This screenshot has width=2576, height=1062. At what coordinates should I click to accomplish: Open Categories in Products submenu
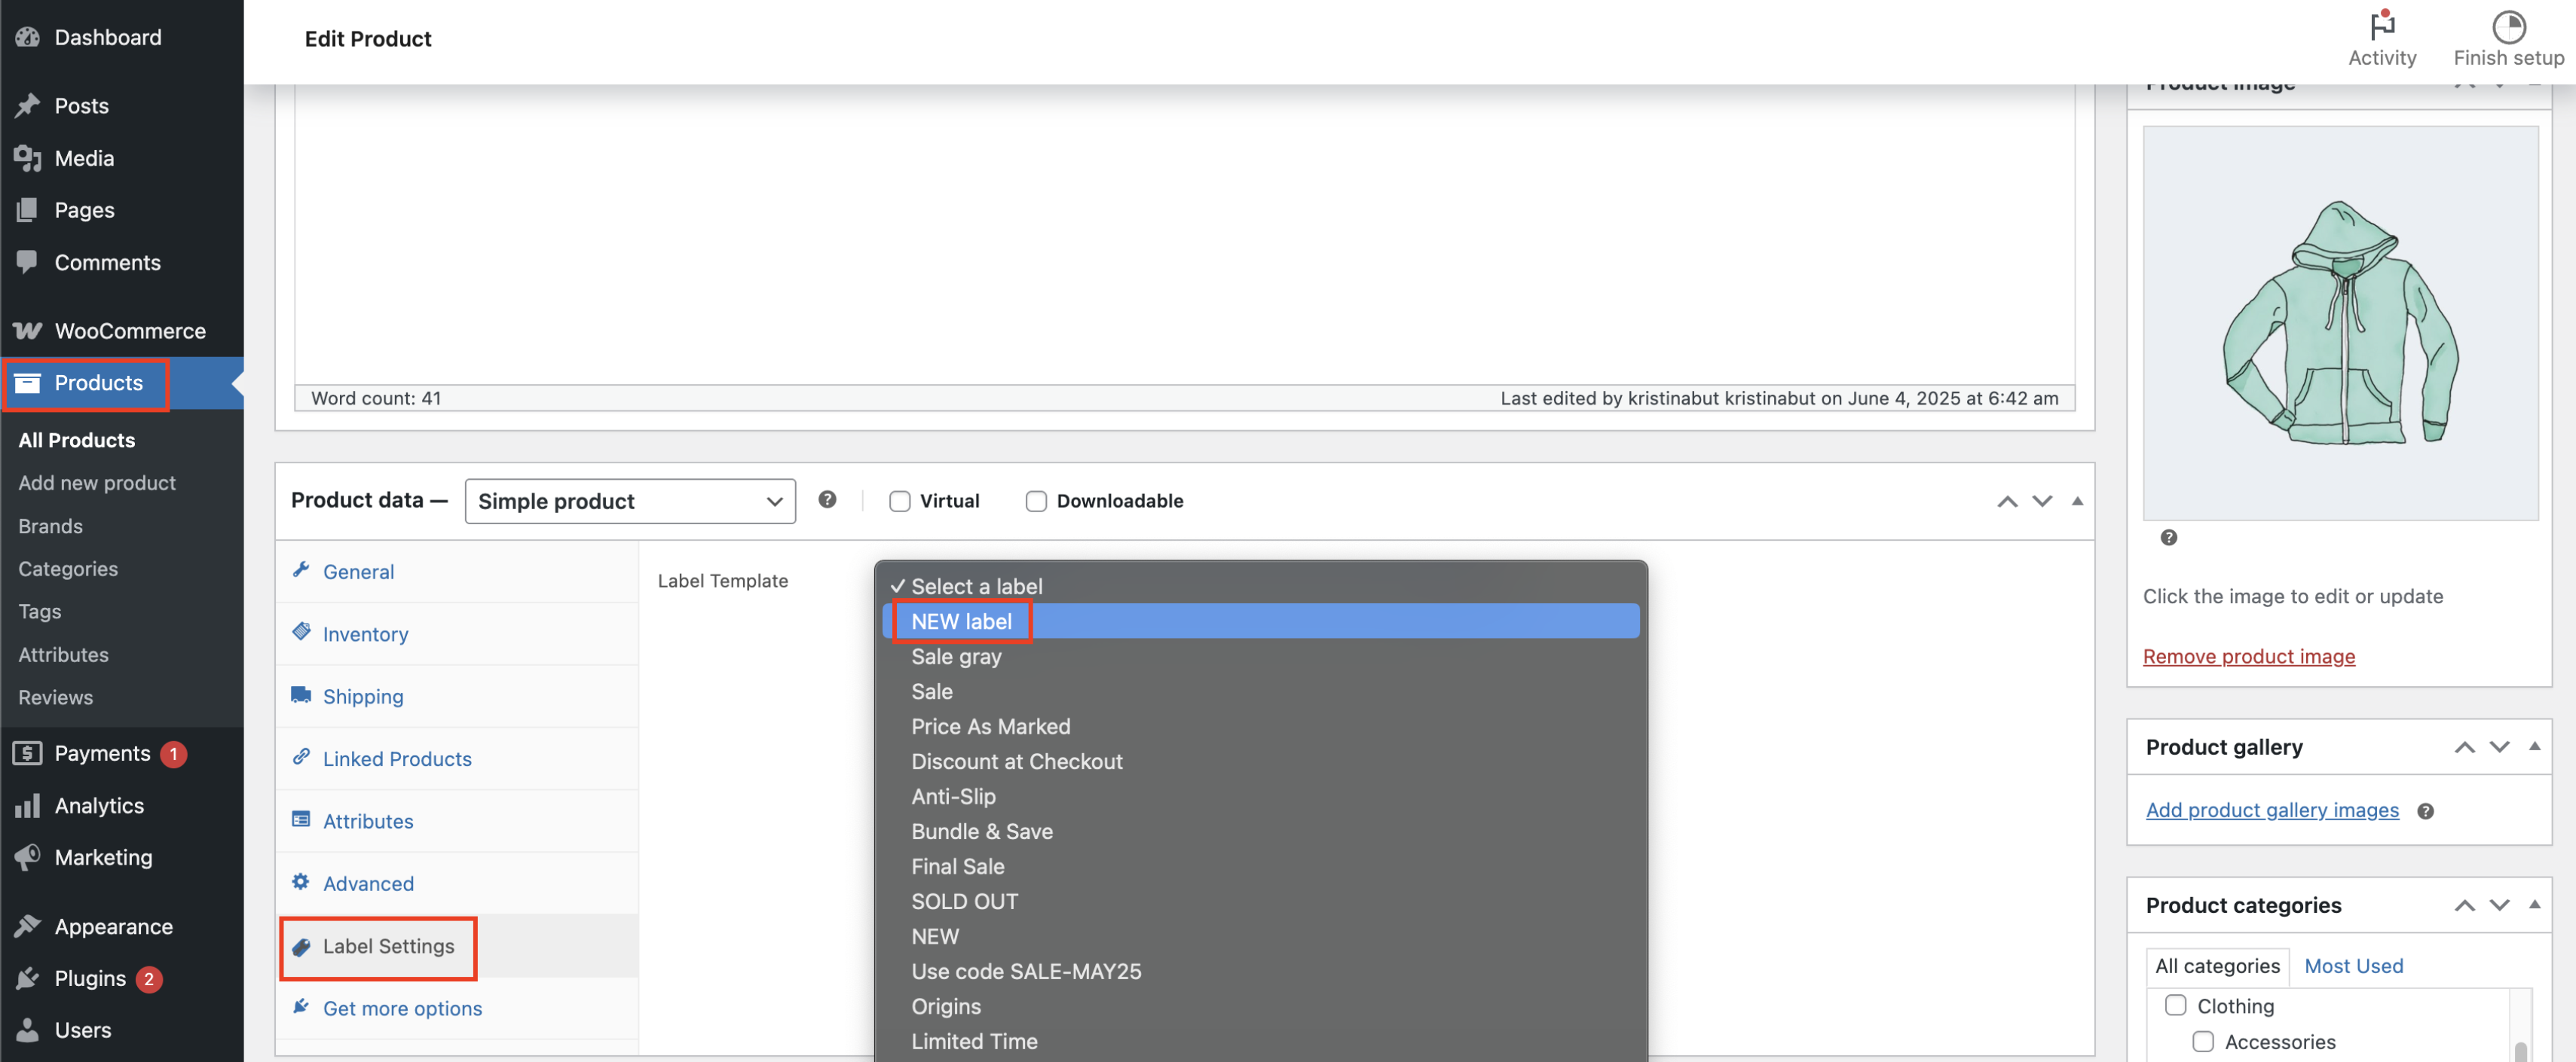tap(68, 569)
